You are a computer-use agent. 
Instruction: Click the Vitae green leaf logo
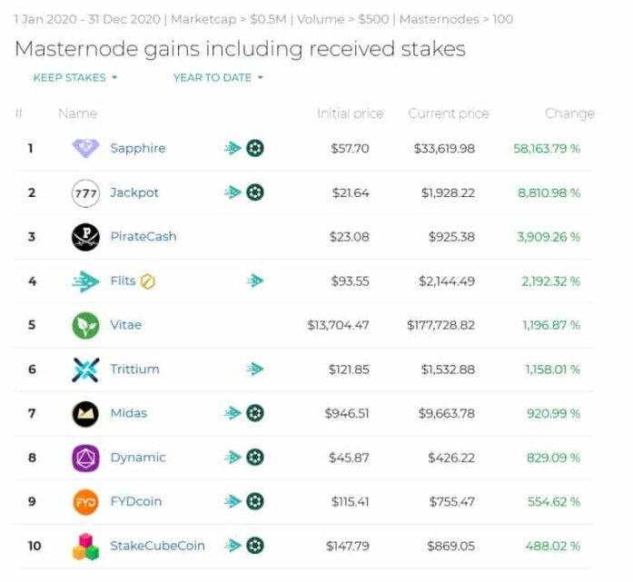pos(85,325)
